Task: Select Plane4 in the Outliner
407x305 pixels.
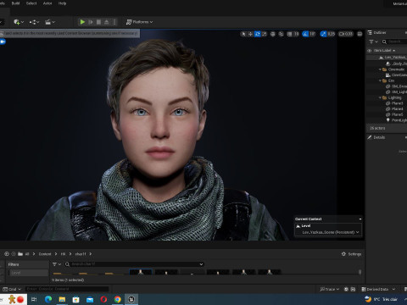Action: [x=387, y=109]
